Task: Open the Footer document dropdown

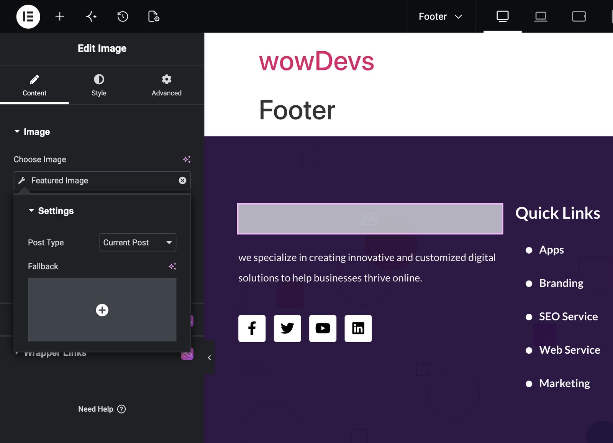Action: 441,16
